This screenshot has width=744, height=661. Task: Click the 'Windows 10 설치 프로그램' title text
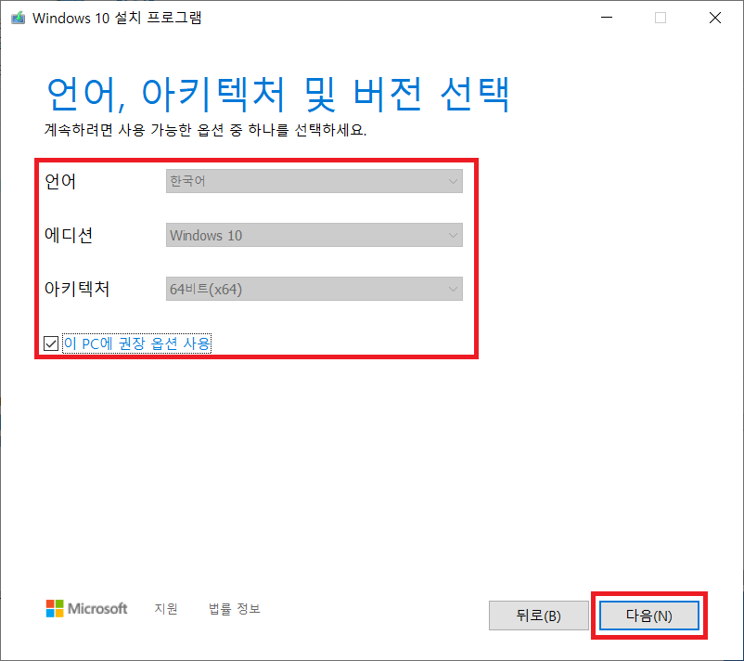coord(117,18)
